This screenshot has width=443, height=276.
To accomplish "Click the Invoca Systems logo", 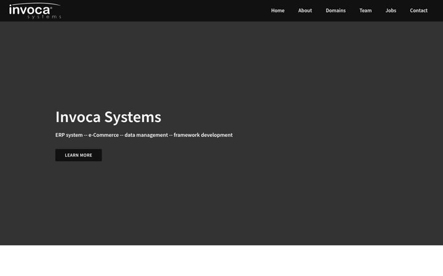I will tap(35, 10).
